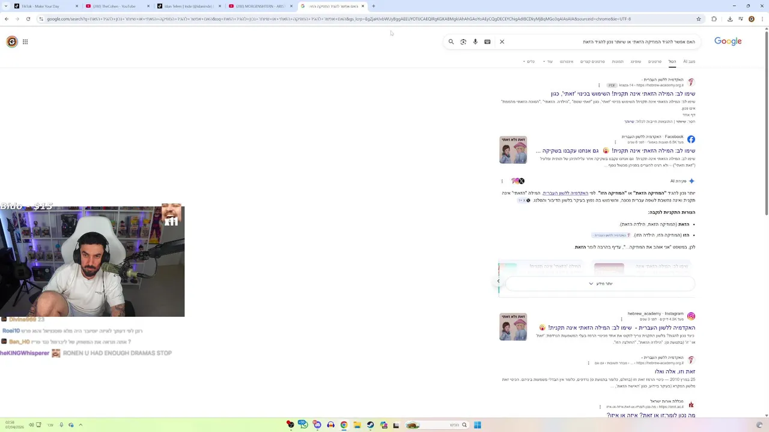Open the Windows Start button
The height and width of the screenshot is (432, 769).
coord(478,425)
